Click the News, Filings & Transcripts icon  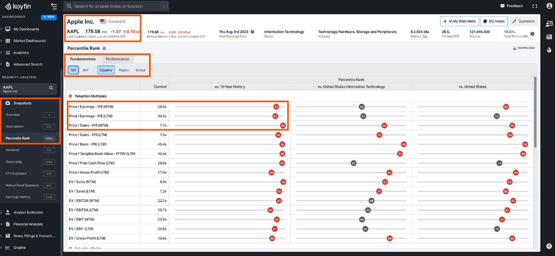pos(7,236)
